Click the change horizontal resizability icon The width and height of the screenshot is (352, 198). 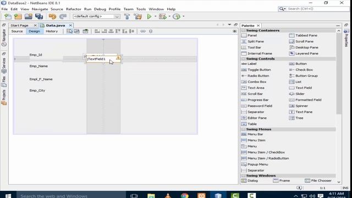(143, 31)
